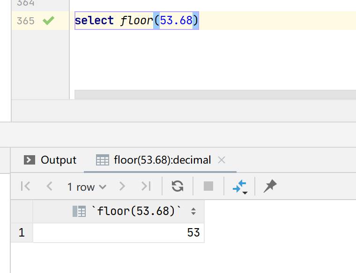Reload the query result data

coord(178,186)
